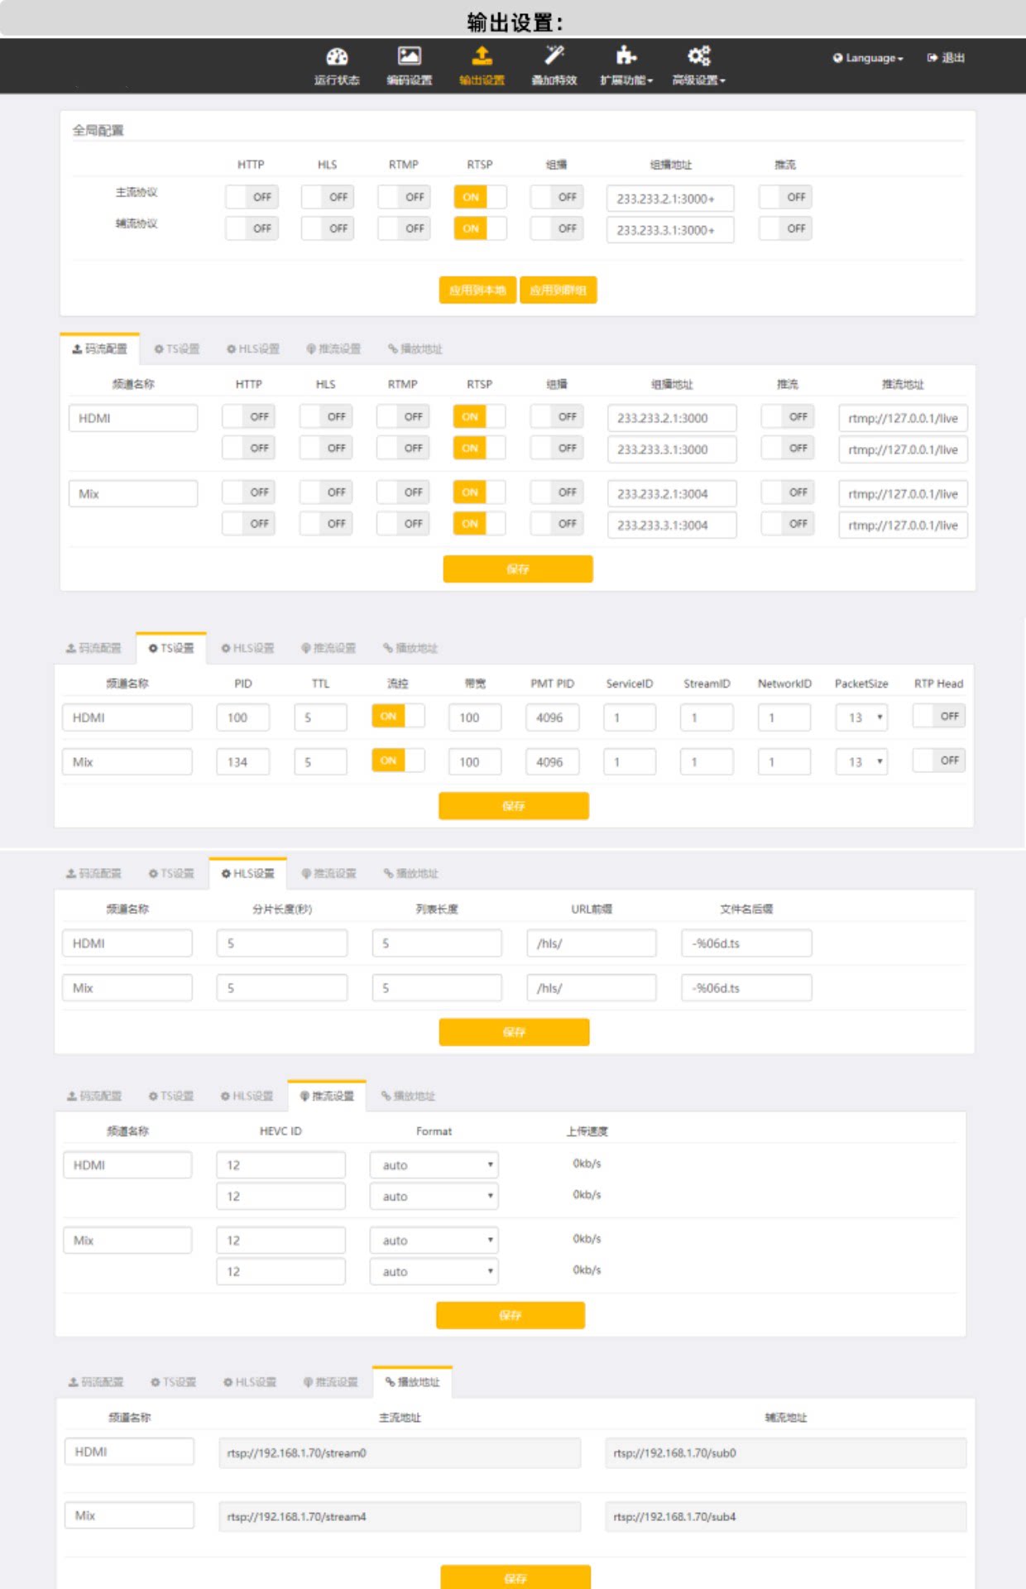Click 保存 below the rtsp play addresses
Image resolution: width=1026 pixels, height=1589 pixels.
[515, 1578]
